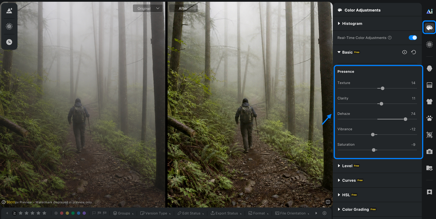The image size is (436, 219).
Task: Click the Real-Time Color Adjustments help icon
Action: tap(390, 38)
